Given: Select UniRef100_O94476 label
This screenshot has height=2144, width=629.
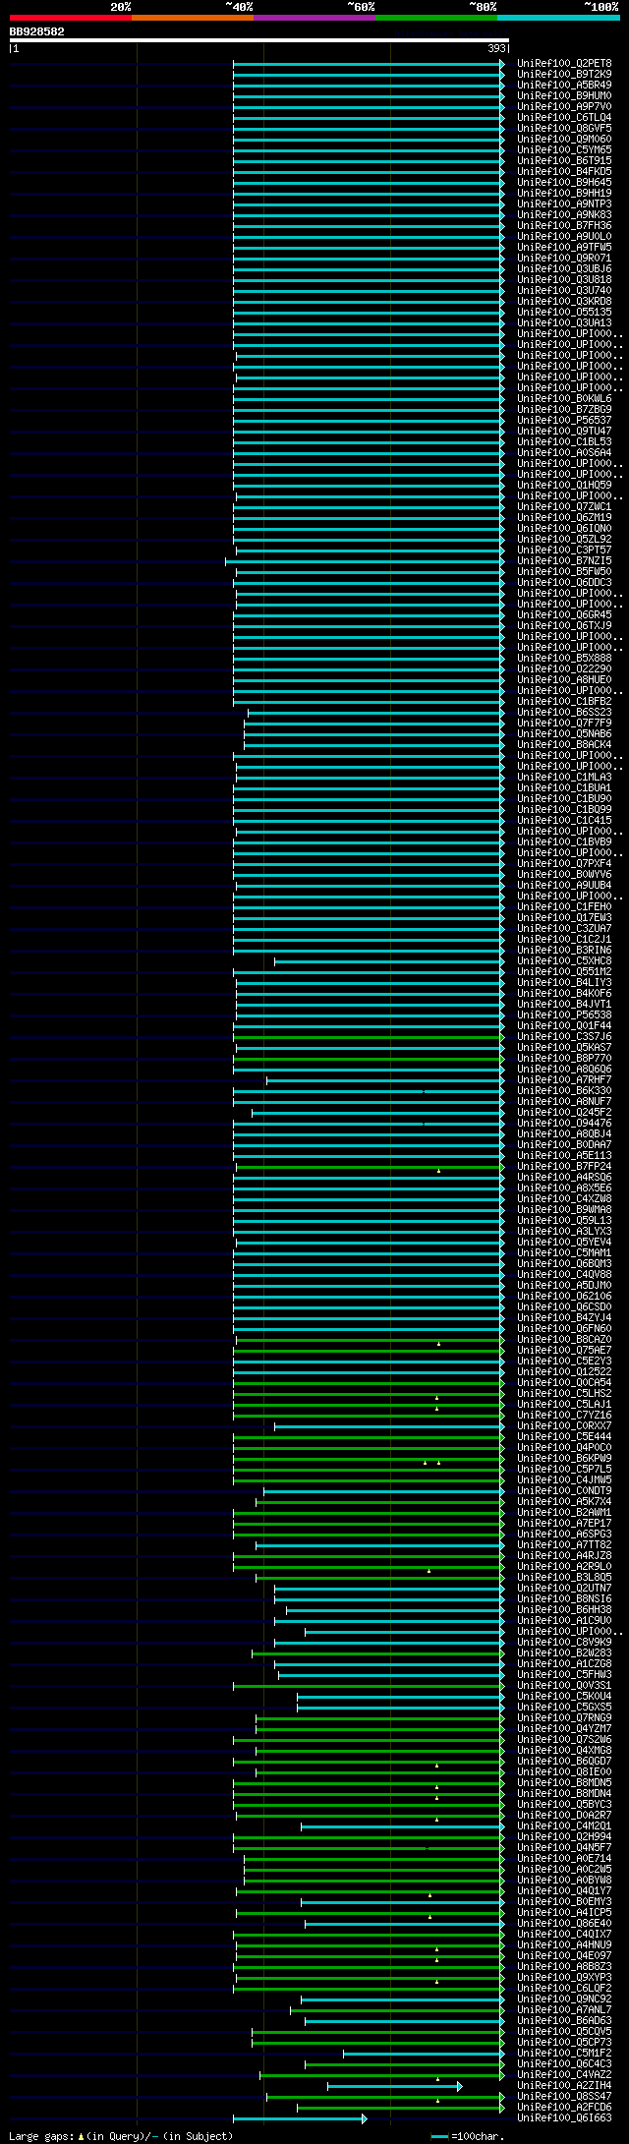Looking at the screenshot, I should click(x=564, y=1124).
